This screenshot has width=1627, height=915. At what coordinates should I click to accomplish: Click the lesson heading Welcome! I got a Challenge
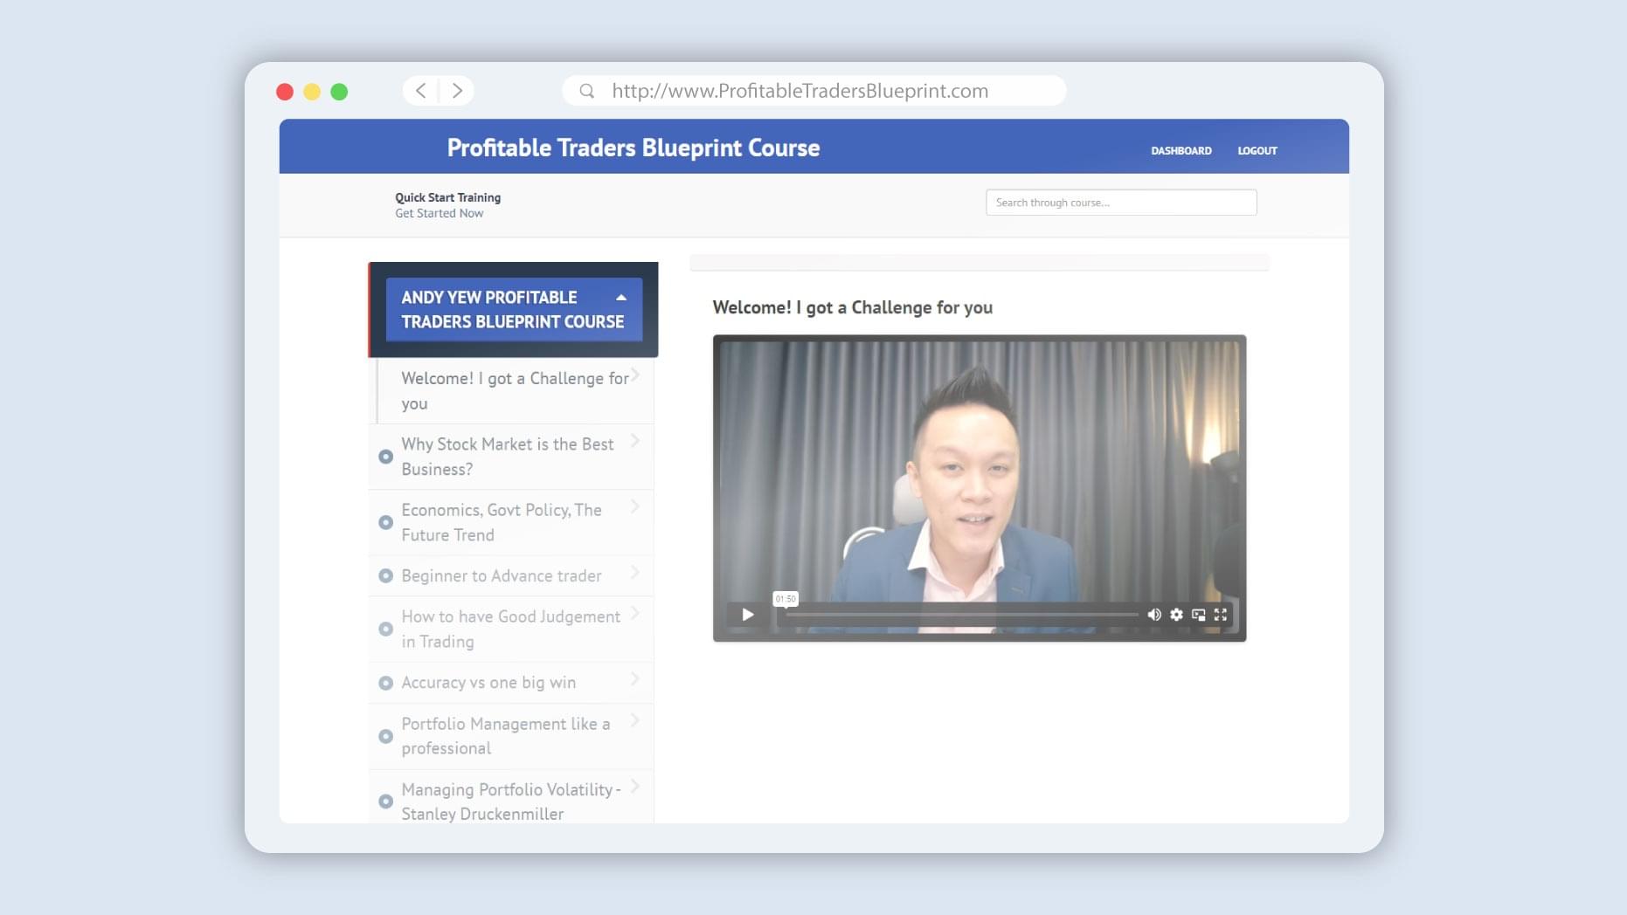852,307
